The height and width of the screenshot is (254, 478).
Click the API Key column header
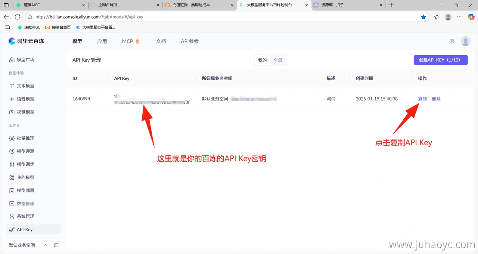pos(122,78)
